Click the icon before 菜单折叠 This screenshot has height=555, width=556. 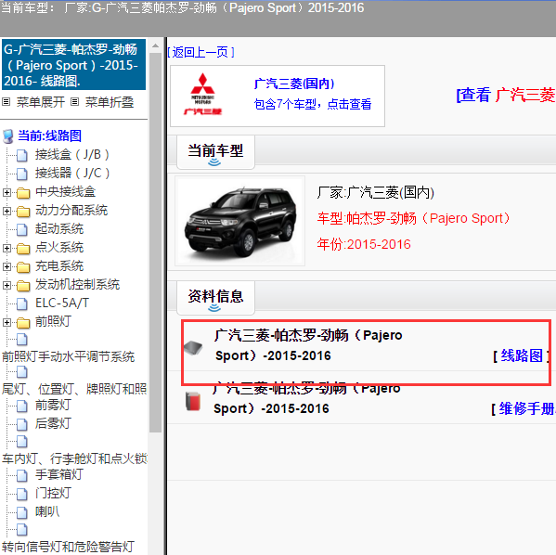click(74, 102)
